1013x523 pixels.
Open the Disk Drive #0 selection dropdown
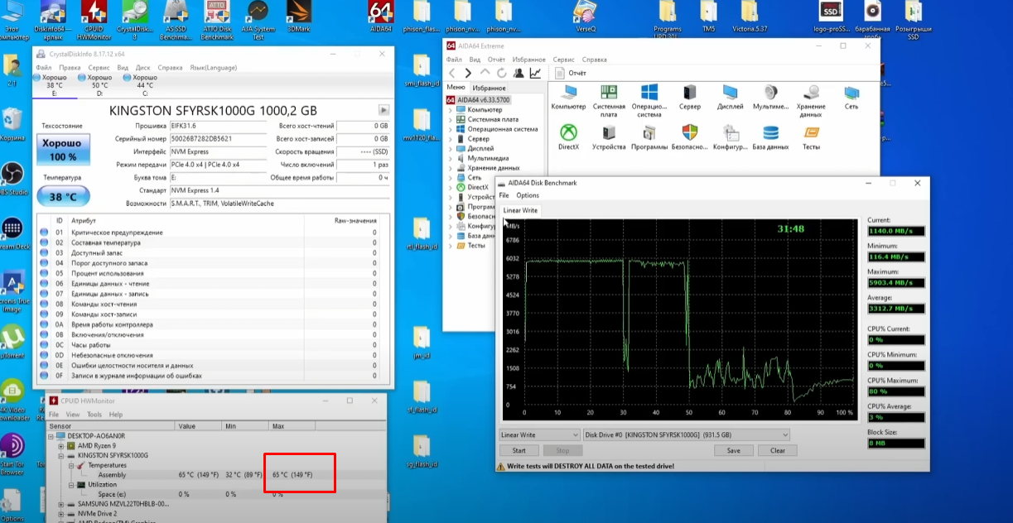click(687, 434)
